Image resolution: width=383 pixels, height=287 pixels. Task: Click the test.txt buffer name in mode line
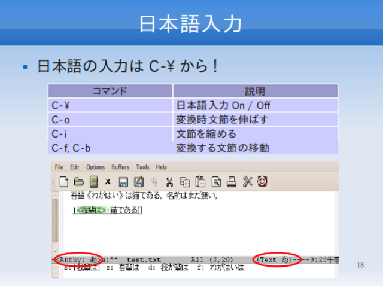point(144,260)
